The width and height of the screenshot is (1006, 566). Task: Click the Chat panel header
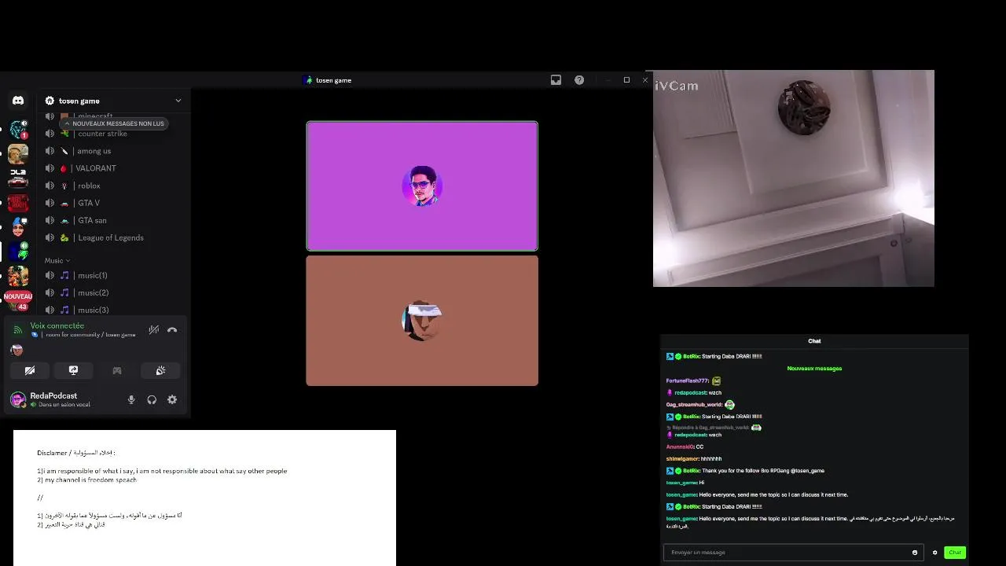(x=814, y=341)
